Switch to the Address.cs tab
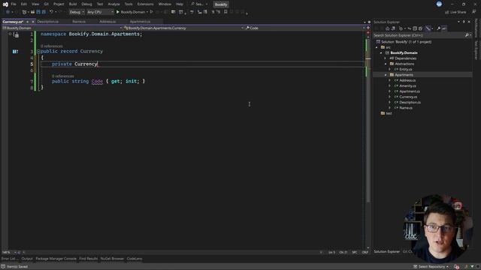The image size is (481, 270). (107, 22)
